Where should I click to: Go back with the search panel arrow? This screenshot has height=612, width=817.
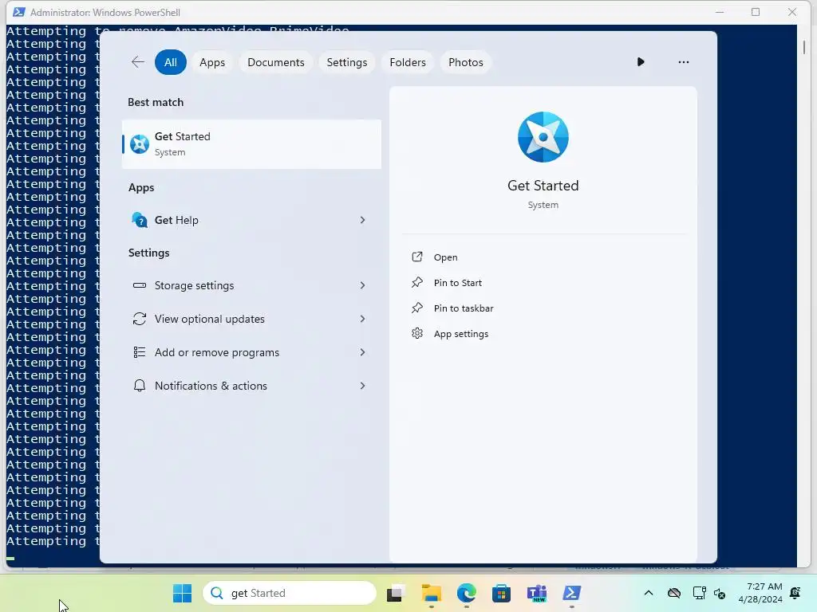[137, 62]
